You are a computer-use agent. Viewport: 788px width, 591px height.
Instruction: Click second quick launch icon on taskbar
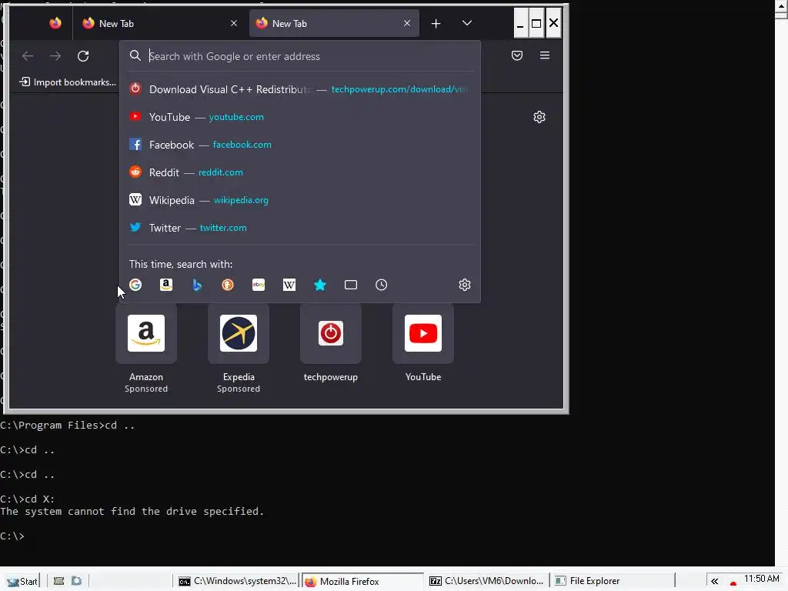[76, 581]
